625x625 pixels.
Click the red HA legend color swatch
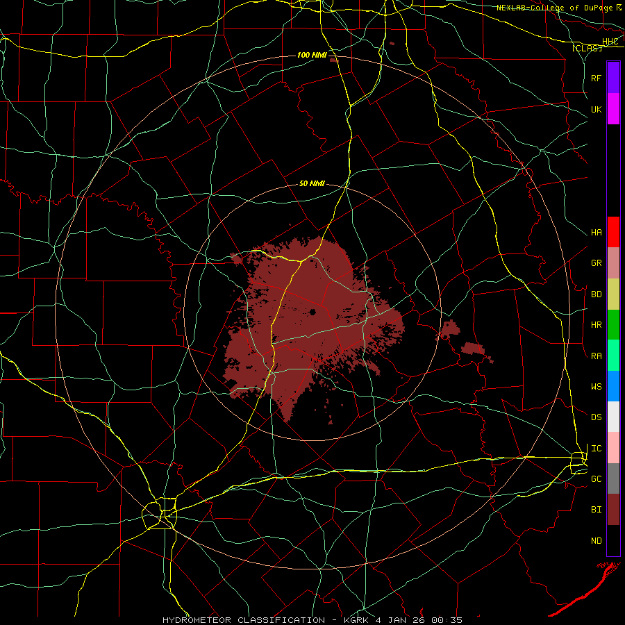[613, 232]
